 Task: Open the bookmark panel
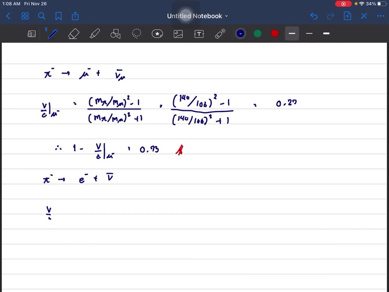(59, 16)
